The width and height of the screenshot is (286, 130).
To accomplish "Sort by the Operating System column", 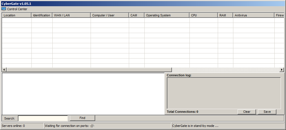I will [167, 15].
